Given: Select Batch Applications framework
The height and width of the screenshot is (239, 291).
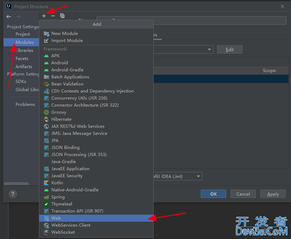Looking at the screenshot, I should pyautogui.click(x=96, y=77).
